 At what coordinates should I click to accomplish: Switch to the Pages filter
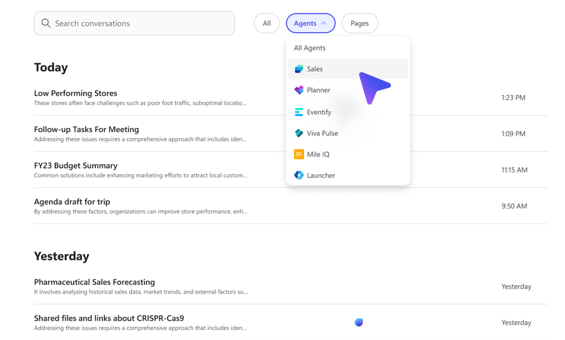359,23
